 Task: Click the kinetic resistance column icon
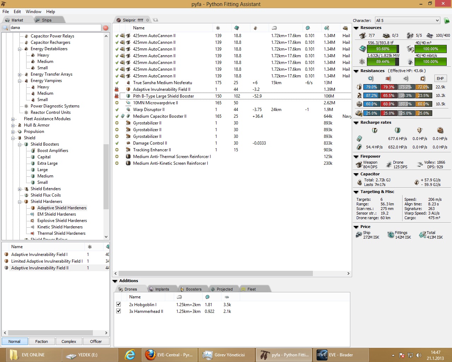[x=406, y=78]
